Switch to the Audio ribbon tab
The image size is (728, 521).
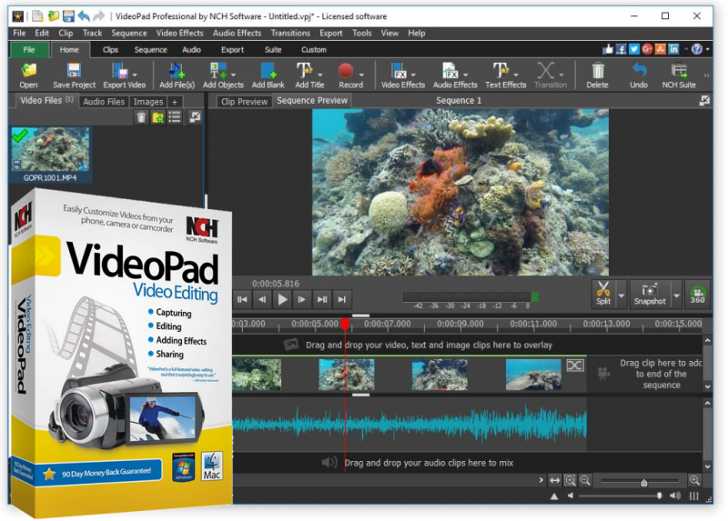[x=191, y=50]
